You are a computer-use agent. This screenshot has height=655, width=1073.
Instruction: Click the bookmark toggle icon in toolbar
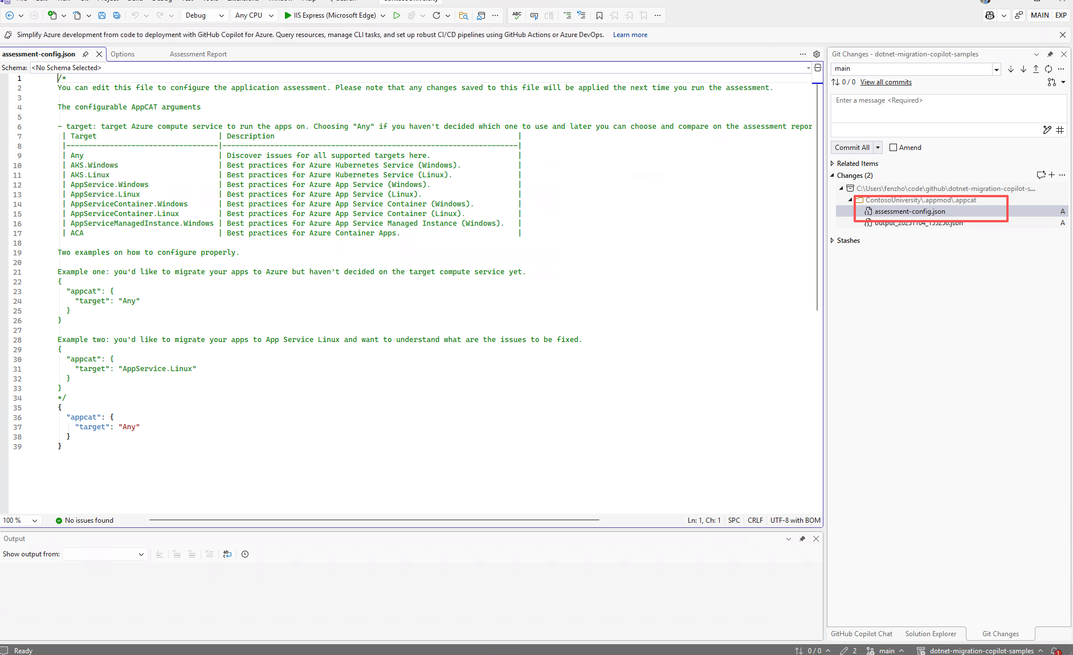coord(599,15)
